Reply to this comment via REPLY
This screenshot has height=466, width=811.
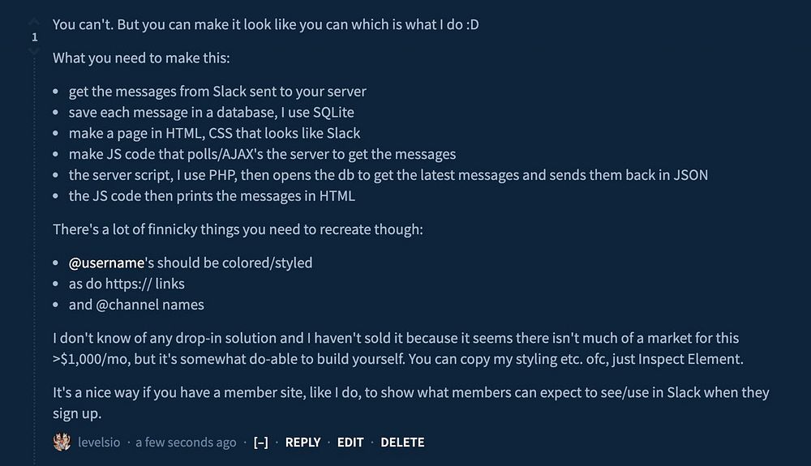click(x=303, y=442)
